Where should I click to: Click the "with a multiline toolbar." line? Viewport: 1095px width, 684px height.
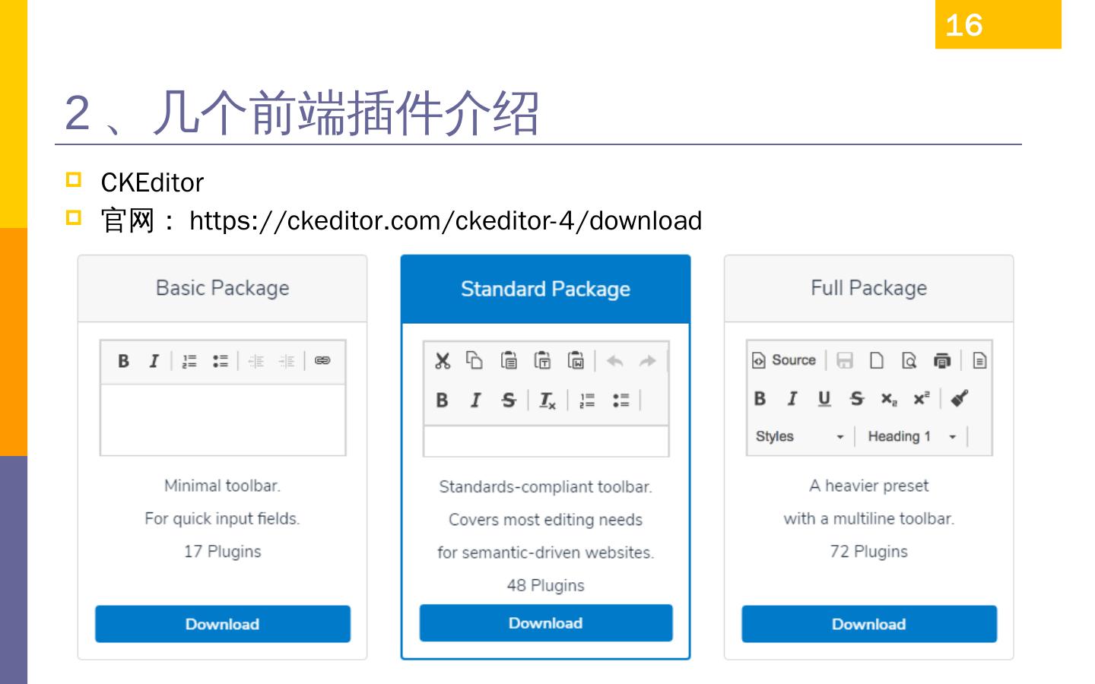(869, 519)
